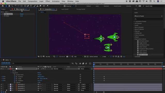Open spaceship 3 parent dropdown

point(85,84)
